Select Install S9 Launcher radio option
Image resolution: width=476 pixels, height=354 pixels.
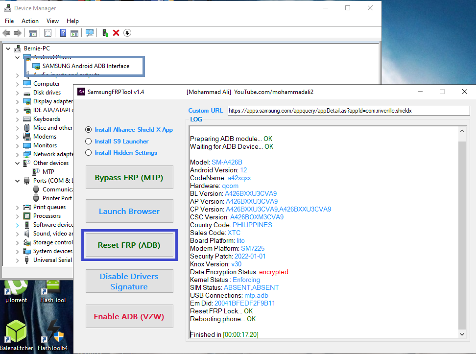[x=88, y=141]
